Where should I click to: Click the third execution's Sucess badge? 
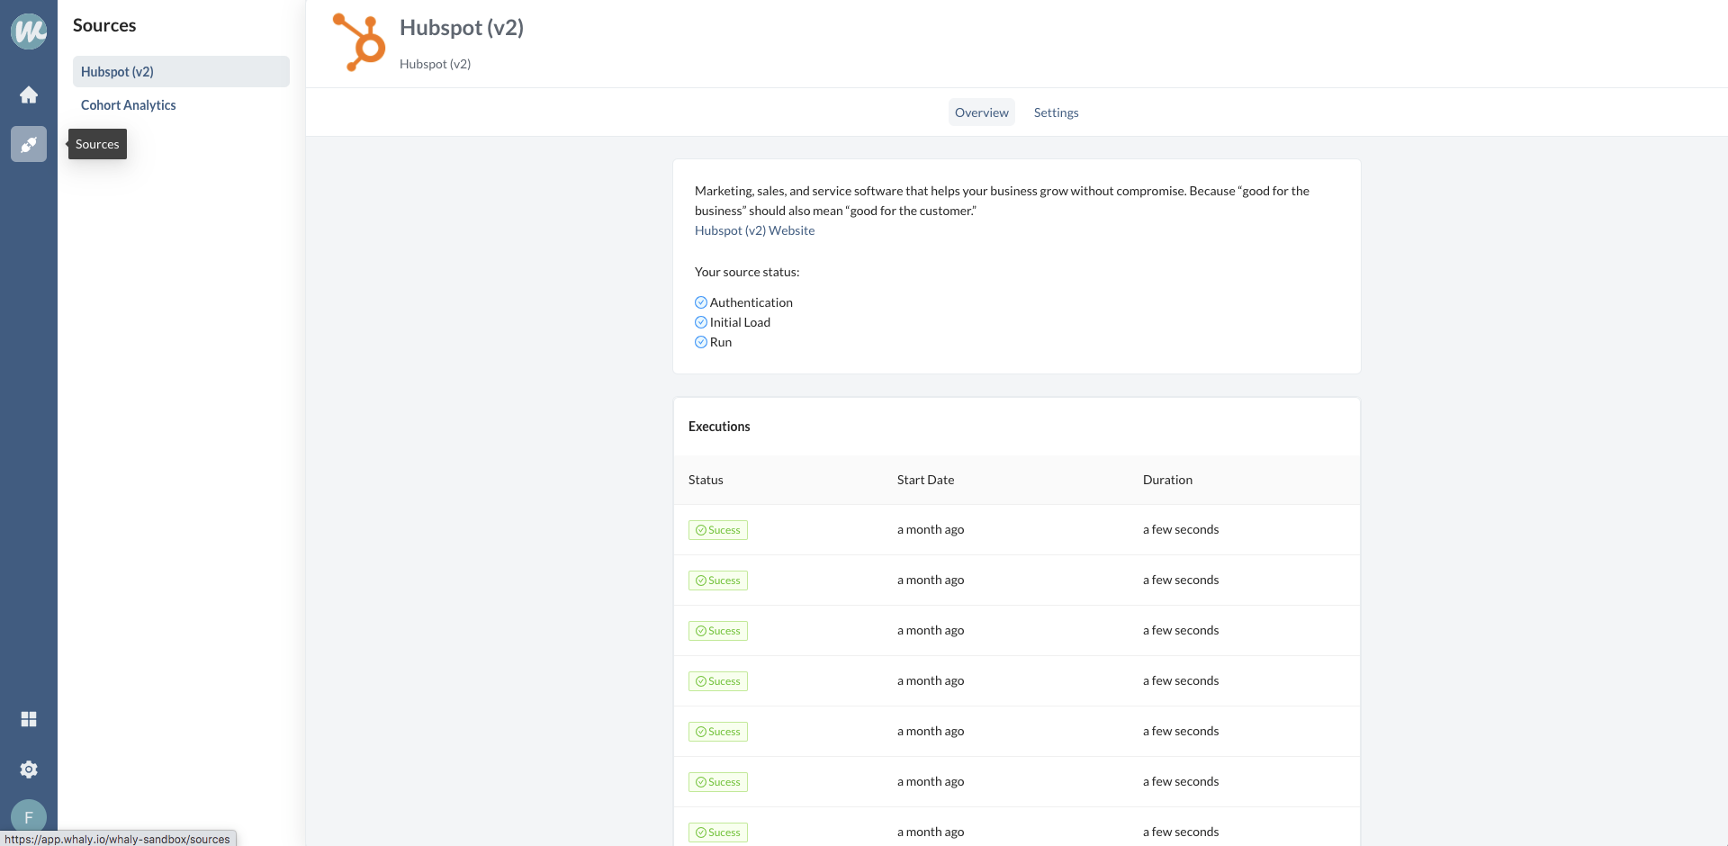718,631
